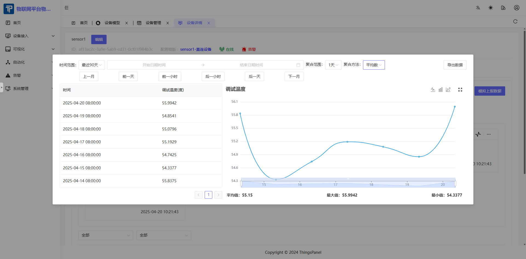The width and height of the screenshot is (526, 259).
Task: Open 可视化 in the sidebar menu
Action: pyautogui.click(x=19, y=49)
